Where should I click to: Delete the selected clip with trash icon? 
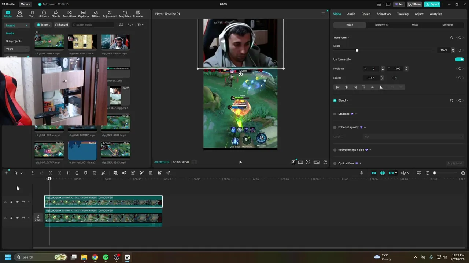click(77, 173)
